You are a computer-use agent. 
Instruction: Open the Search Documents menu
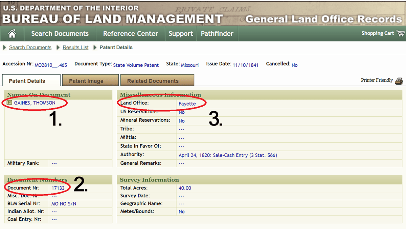point(60,34)
